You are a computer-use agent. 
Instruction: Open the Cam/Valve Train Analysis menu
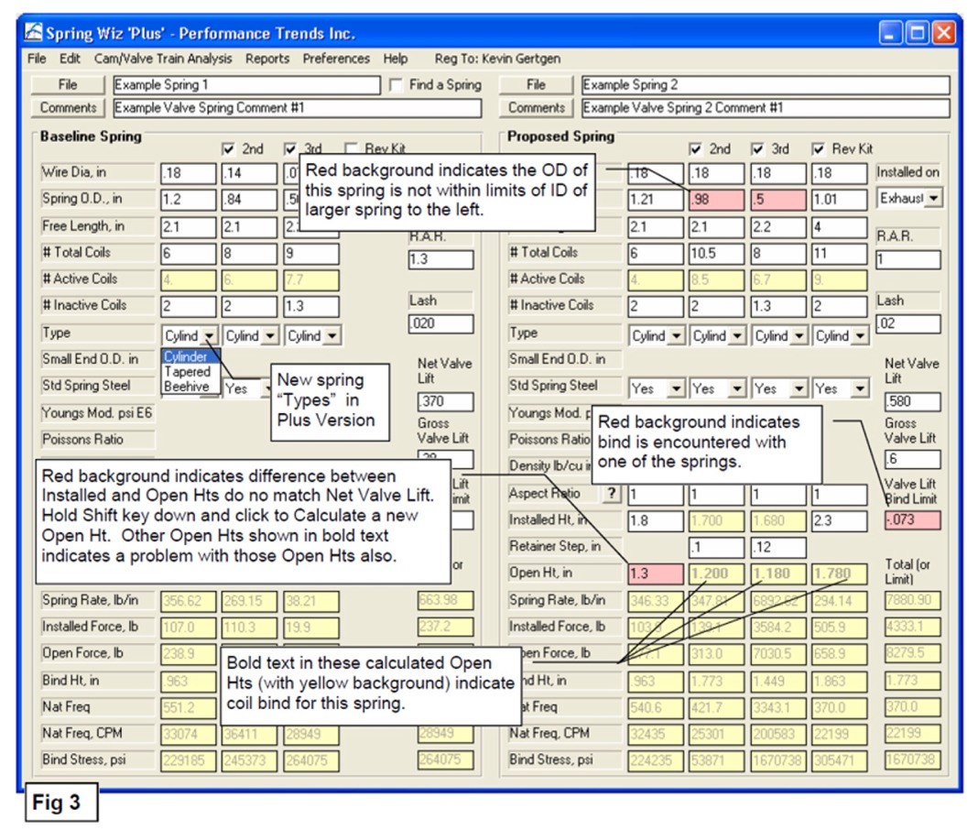tap(162, 59)
